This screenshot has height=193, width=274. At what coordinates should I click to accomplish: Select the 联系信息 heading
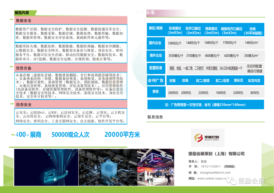155,117
